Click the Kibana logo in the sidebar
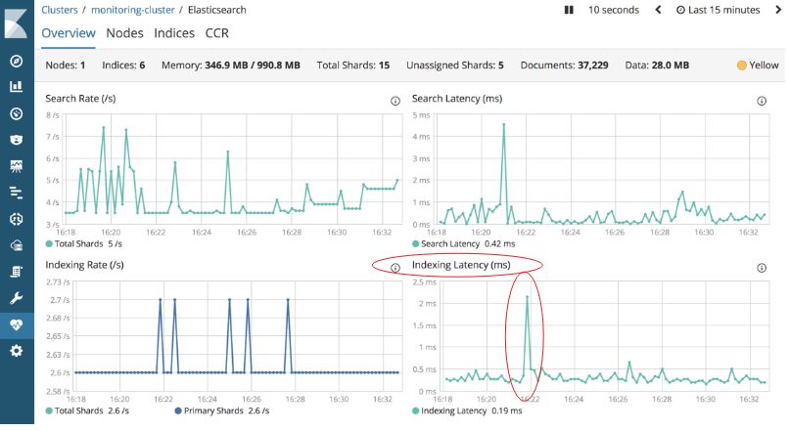789x431 pixels. tap(16, 24)
